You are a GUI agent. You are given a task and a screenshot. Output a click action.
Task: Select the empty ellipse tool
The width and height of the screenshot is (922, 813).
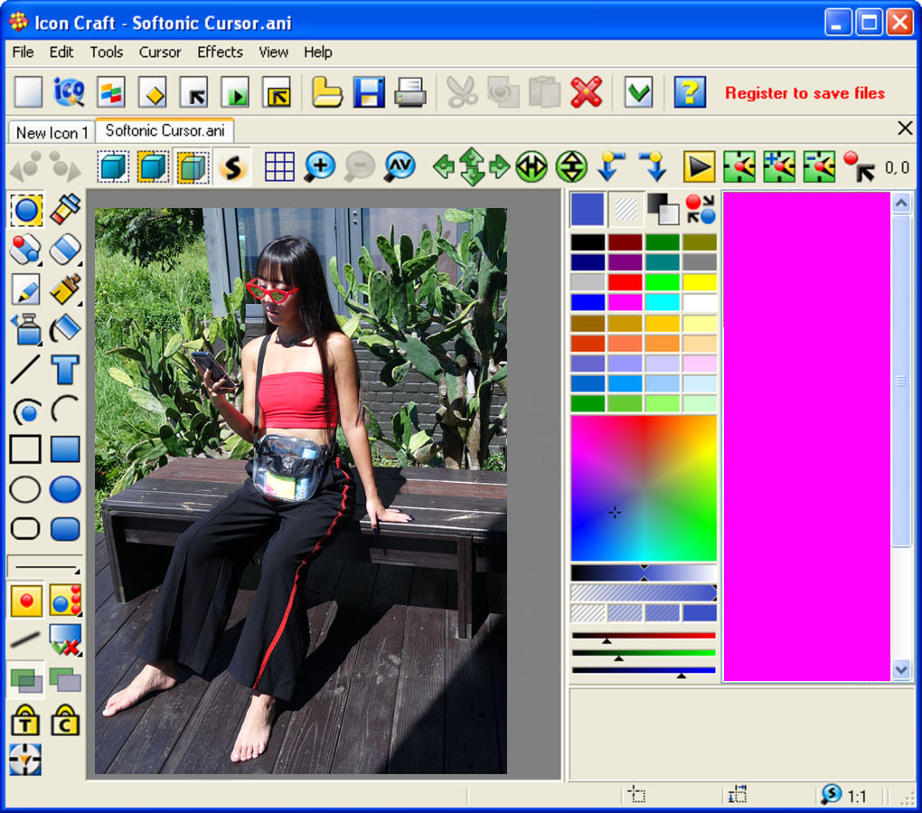click(25, 489)
